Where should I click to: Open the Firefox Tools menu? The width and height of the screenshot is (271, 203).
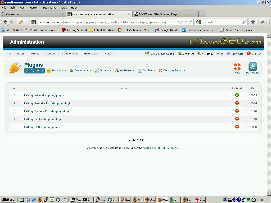pyautogui.click(x=64, y=8)
